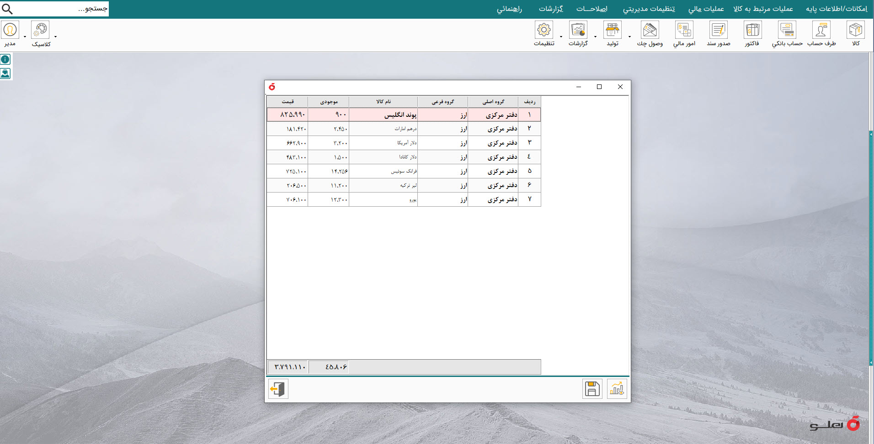Click the red logo icon in dialog title bar
874x444 pixels.
tap(272, 87)
